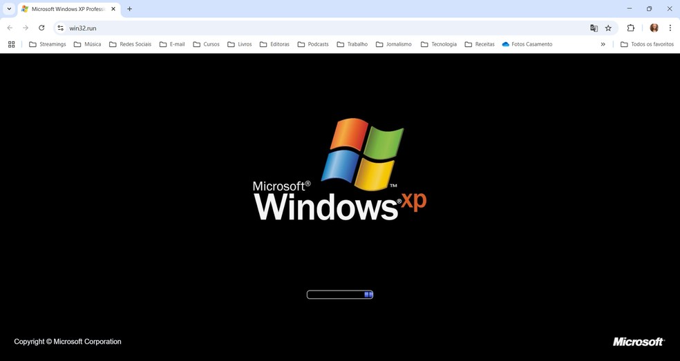
Task: Open the Cursos bookmark folder
Action: pos(206,44)
